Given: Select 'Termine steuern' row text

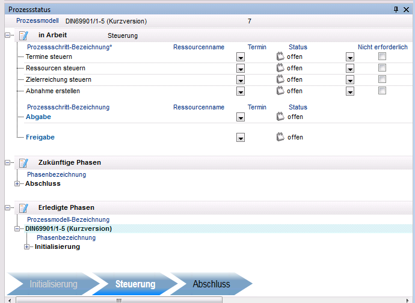Looking at the screenshot, I should point(49,57).
